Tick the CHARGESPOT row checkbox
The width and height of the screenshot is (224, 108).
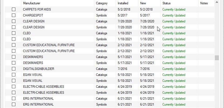point(13,15)
